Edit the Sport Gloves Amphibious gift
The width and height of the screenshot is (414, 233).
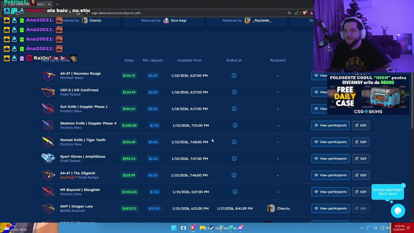[x=361, y=159]
